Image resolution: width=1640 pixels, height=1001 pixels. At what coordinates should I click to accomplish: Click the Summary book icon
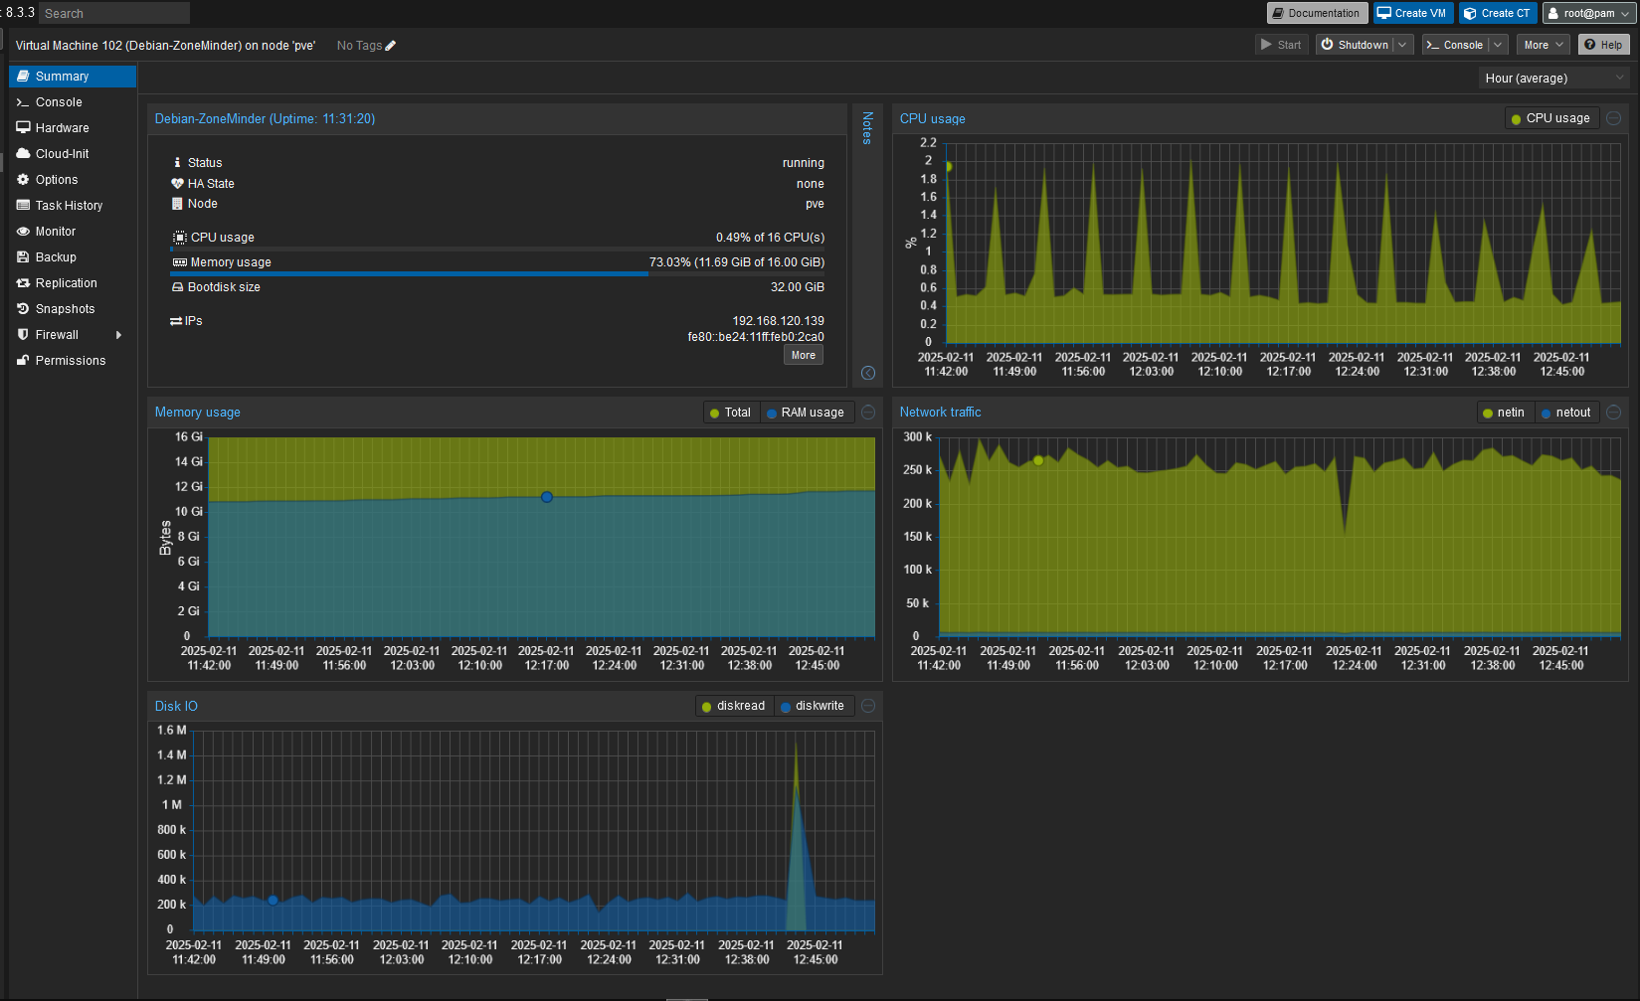(x=23, y=77)
